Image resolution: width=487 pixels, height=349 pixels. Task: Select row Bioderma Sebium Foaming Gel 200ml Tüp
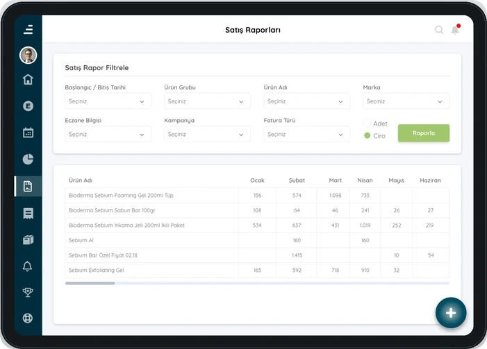(257, 195)
